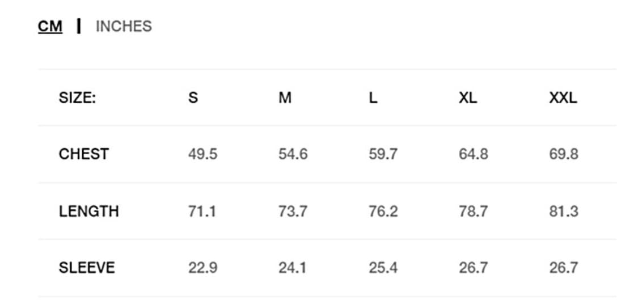The image size is (638, 300).
Task: Click sleeve value 24.1 for size M
Action: (x=292, y=268)
